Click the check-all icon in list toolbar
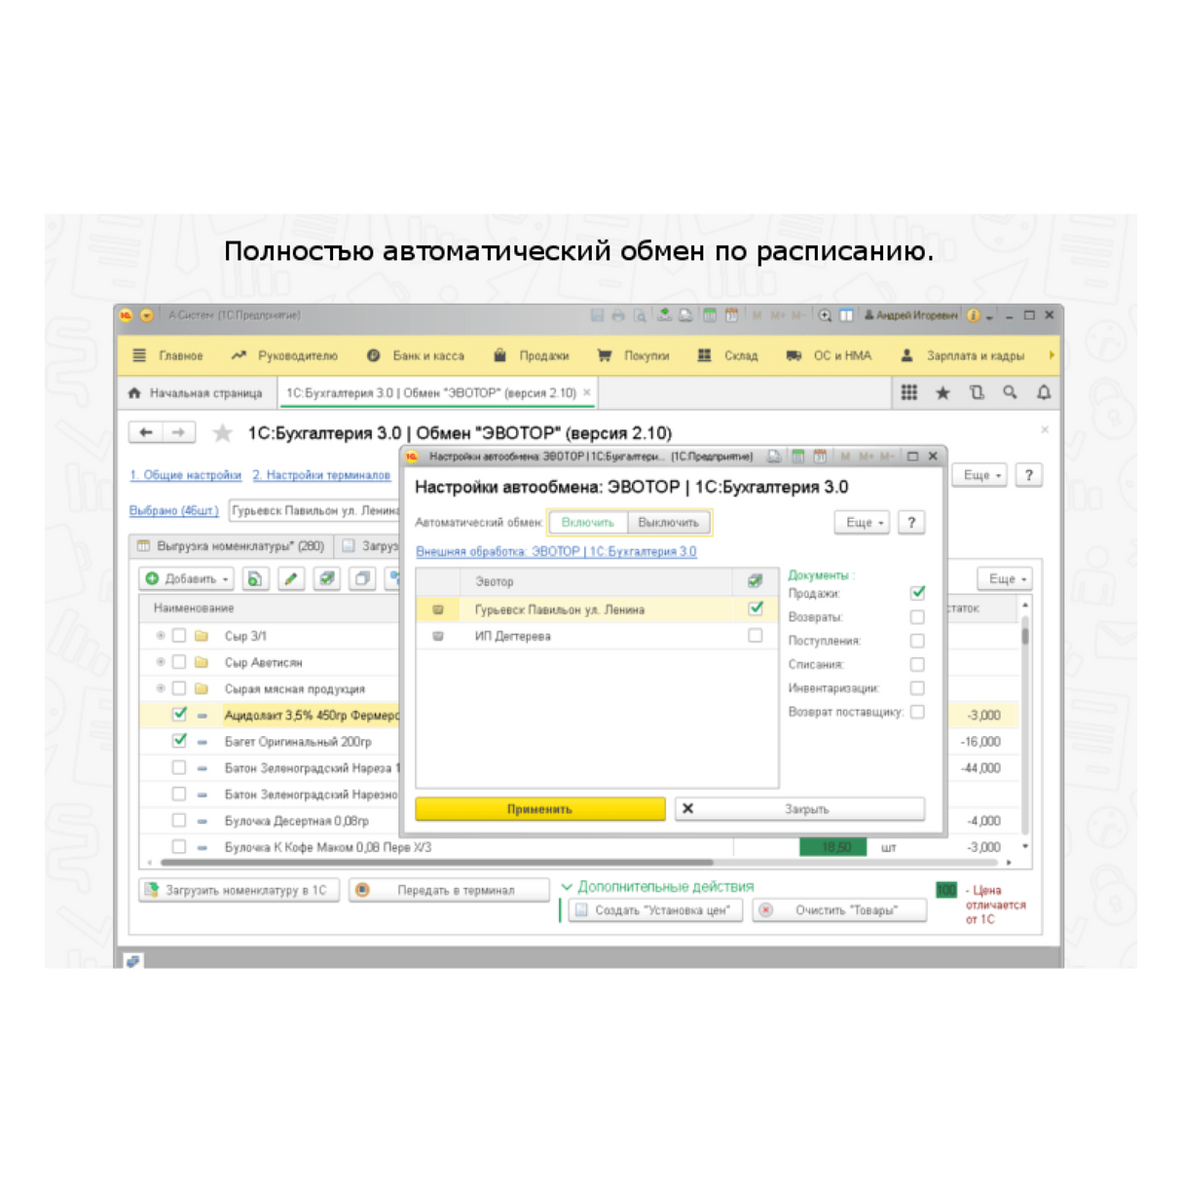Screen dimensions: 1182x1182 click(326, 578)
